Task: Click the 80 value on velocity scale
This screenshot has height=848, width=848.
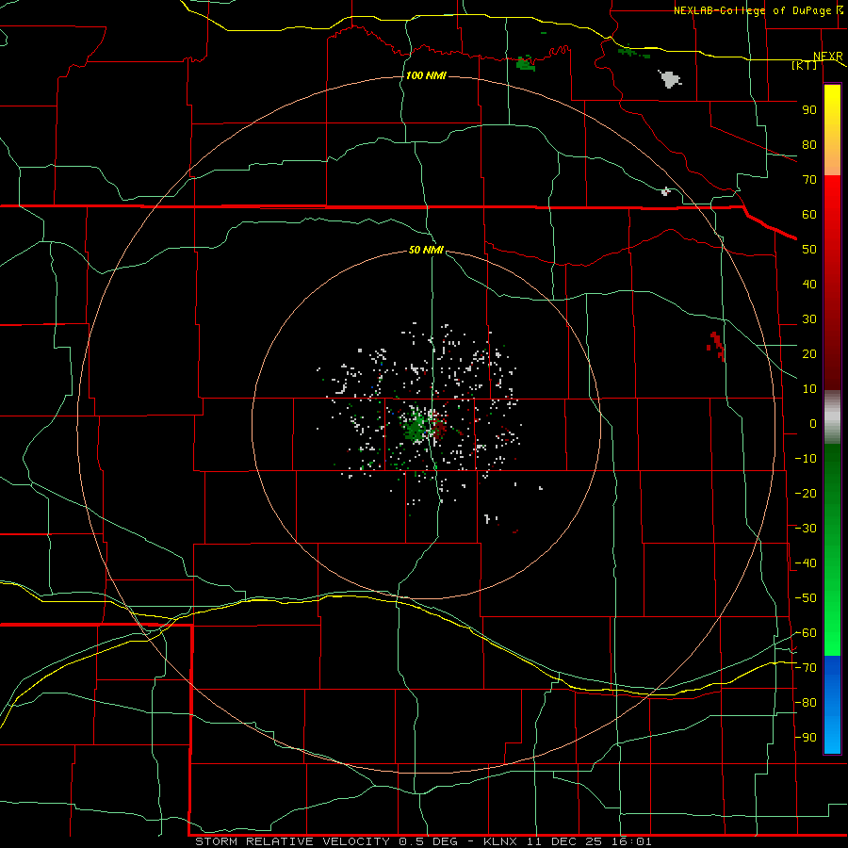Action: coord(809,144)
